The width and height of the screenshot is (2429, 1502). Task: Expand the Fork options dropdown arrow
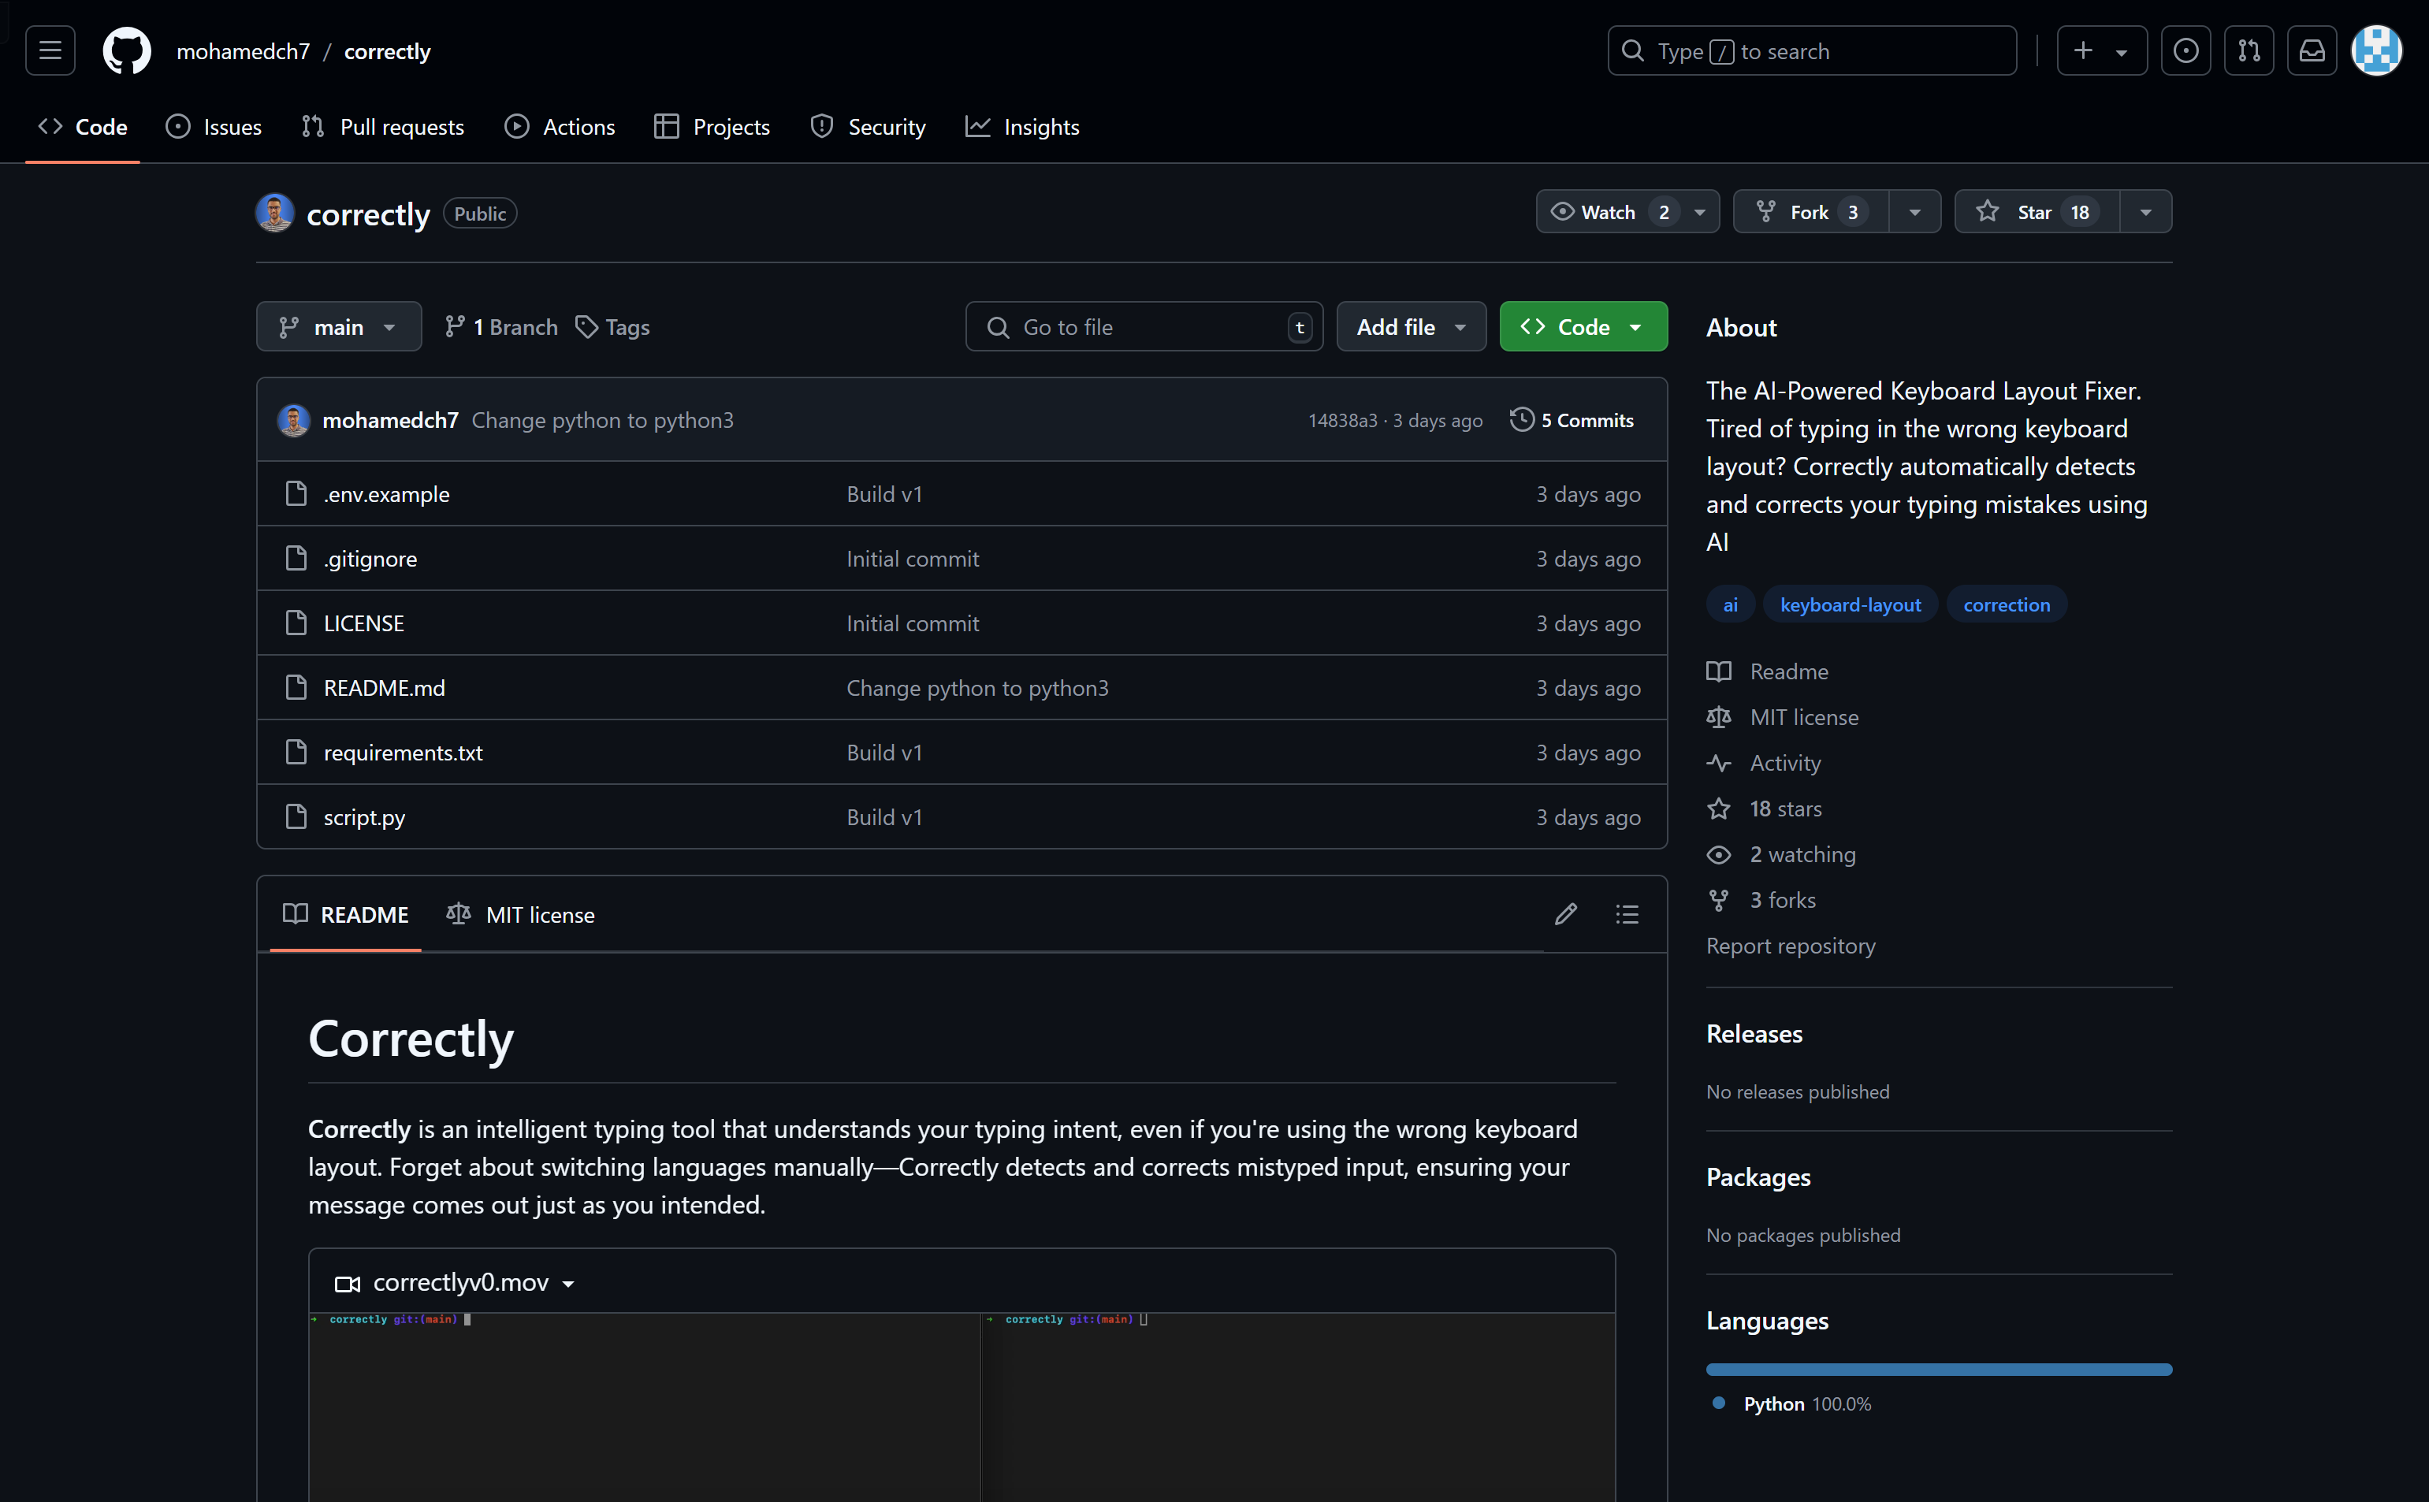[x=1914, y=213]
